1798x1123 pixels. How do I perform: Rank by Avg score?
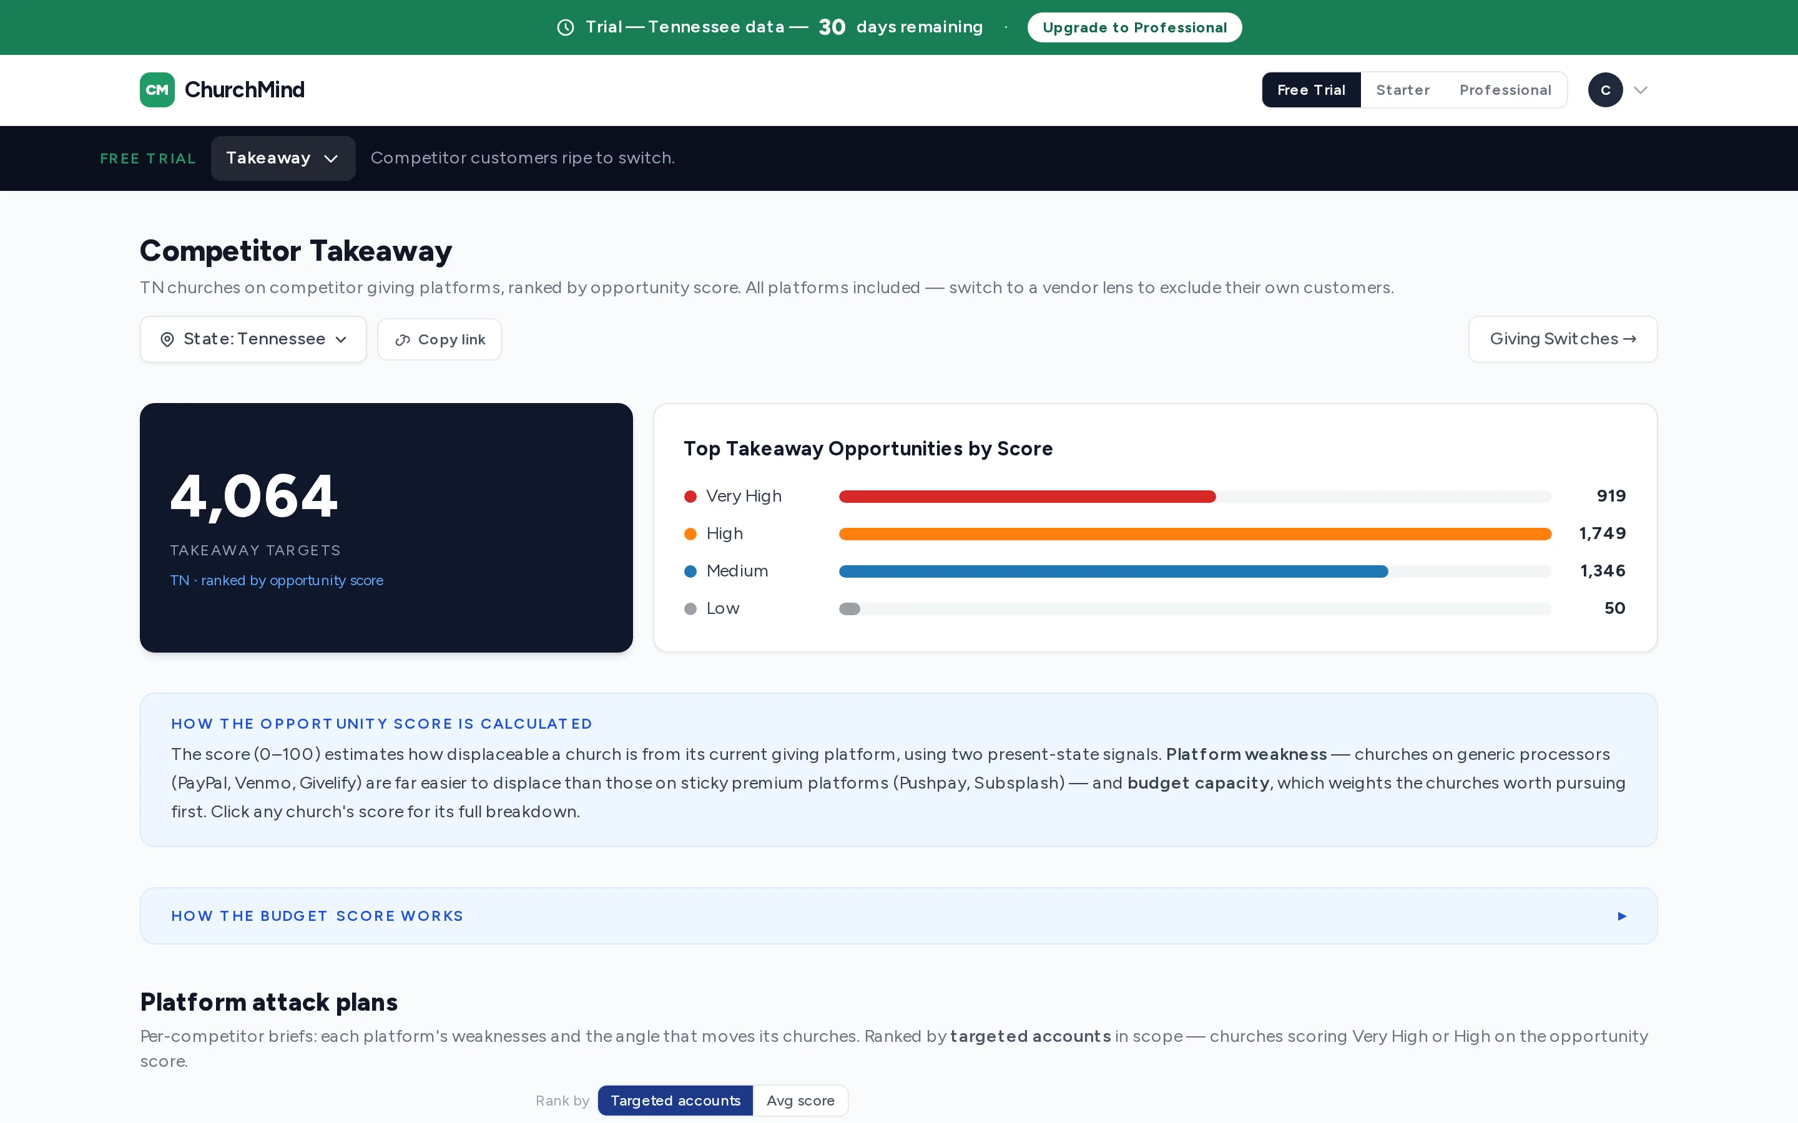[x=800, y=1101]
